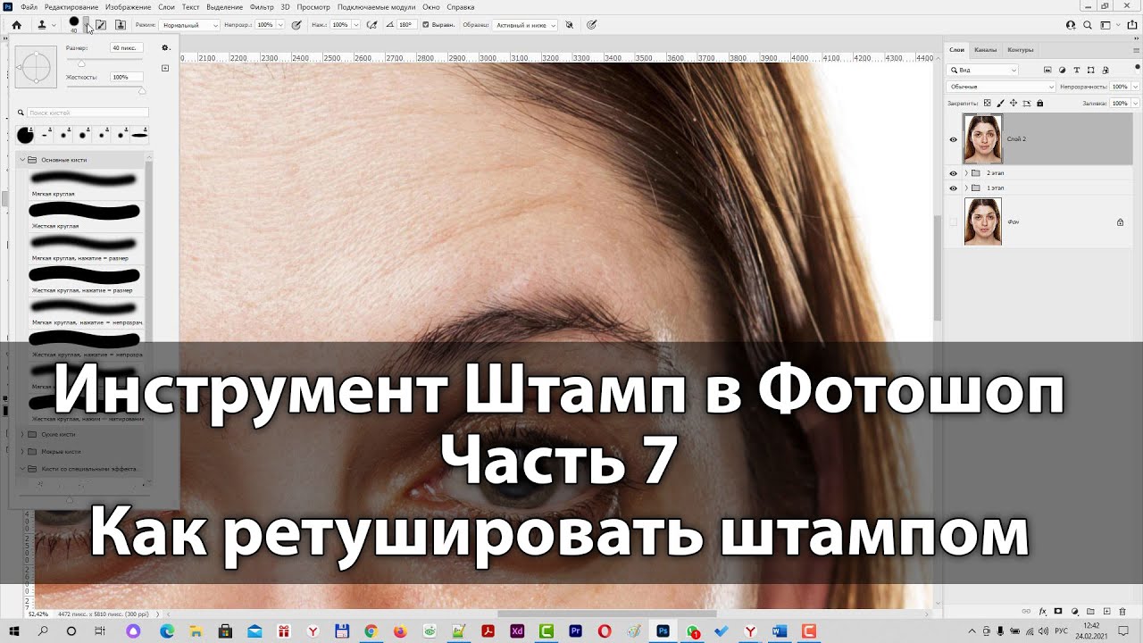Open the 'Фильтр' menu

point(262,7)
